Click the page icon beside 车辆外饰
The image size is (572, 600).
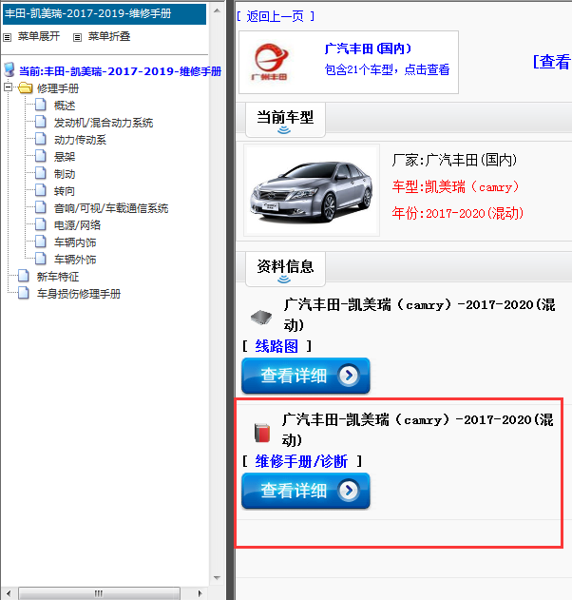point(41,259)
